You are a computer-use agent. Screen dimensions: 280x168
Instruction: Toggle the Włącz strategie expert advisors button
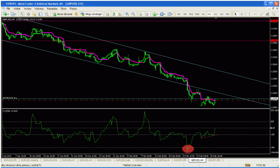pos(91,14)
